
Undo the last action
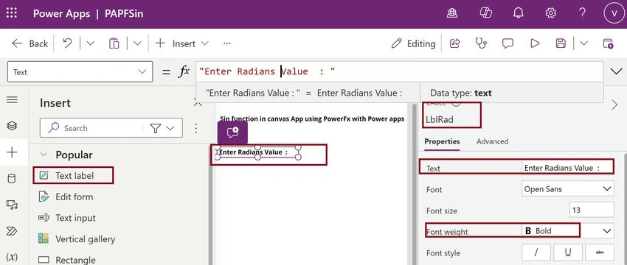pyautogui.click(x=67, y=43)
